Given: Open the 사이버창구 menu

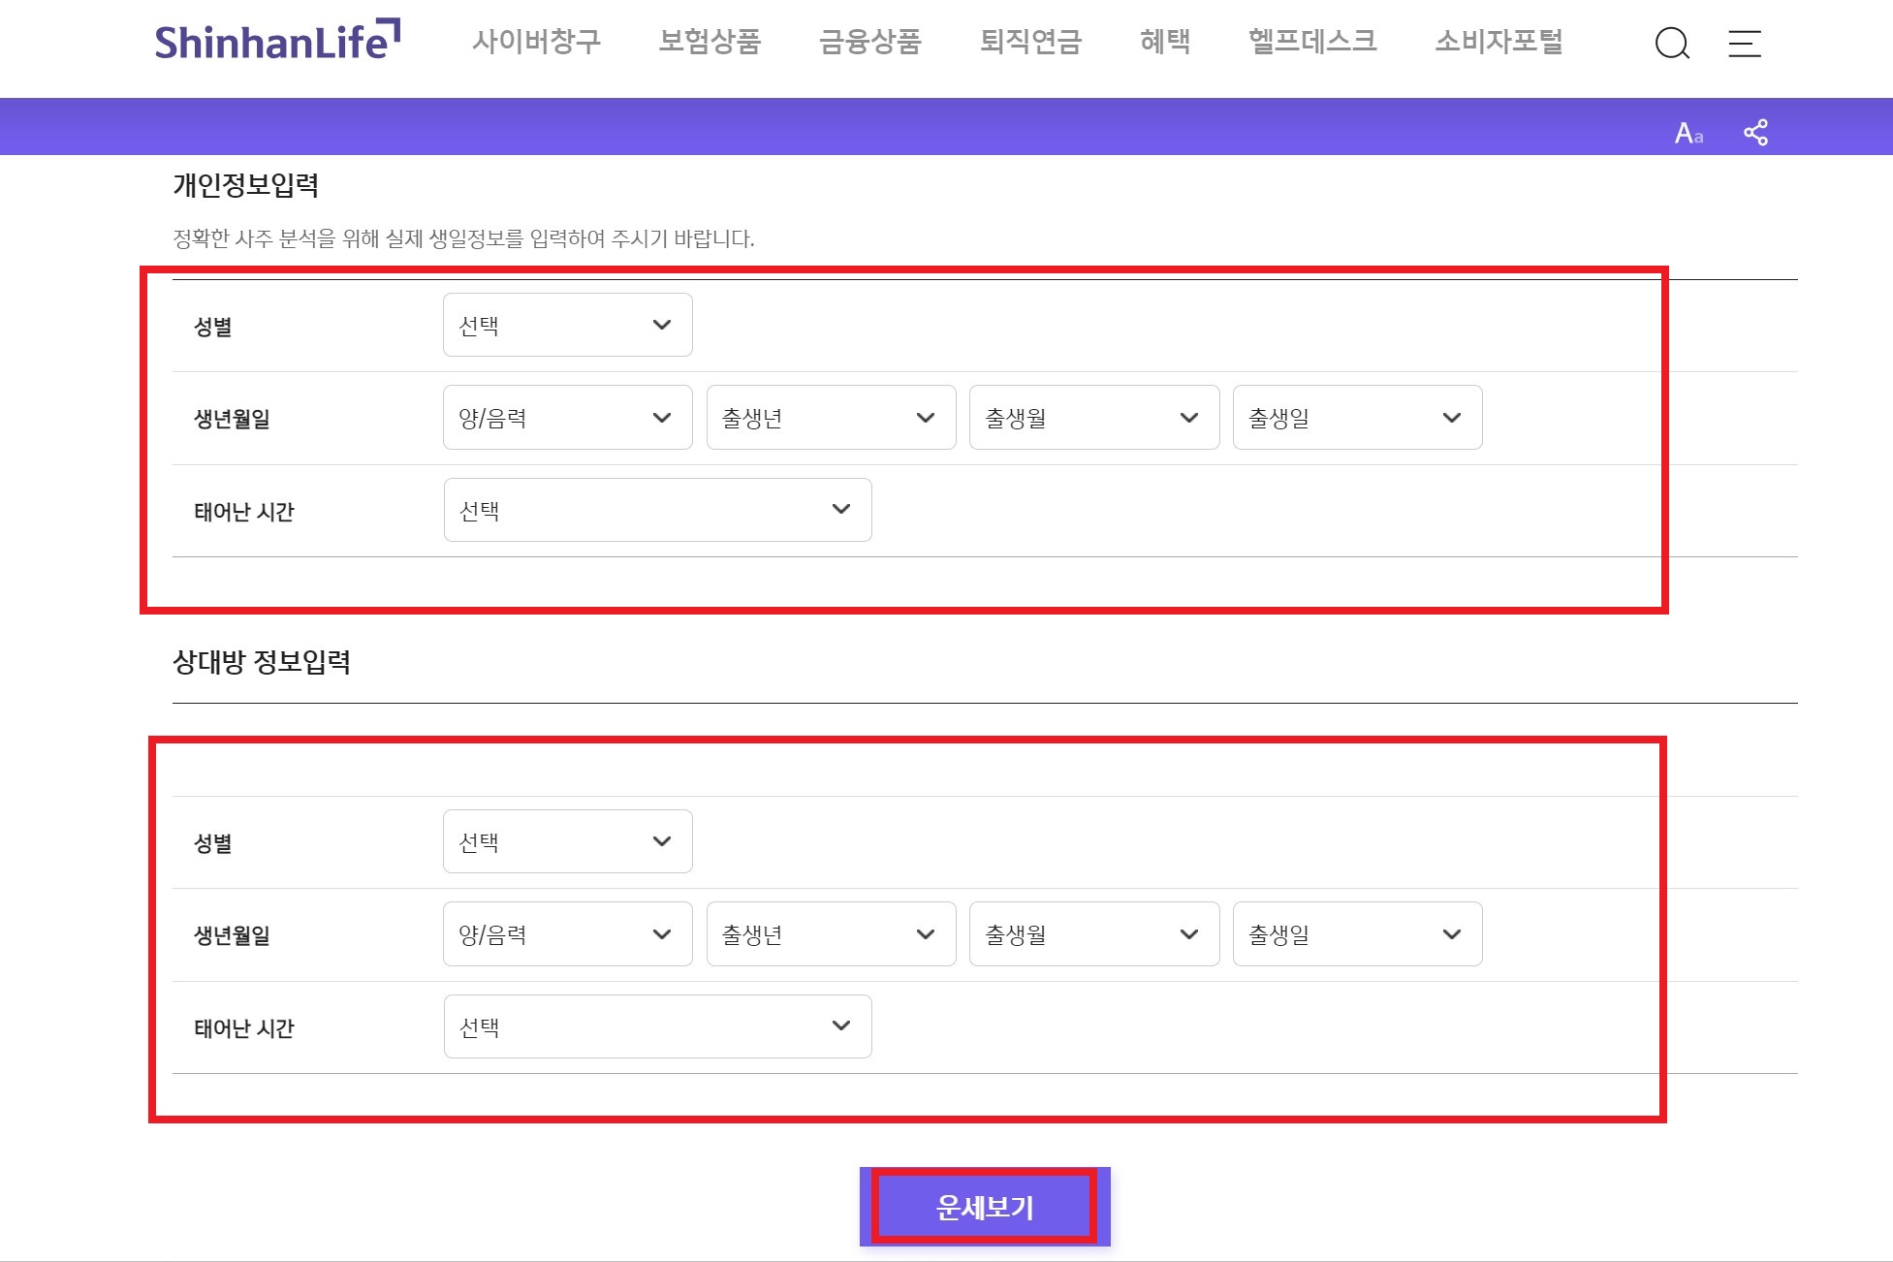Looking at the screenshot, I should (x=539, y=42).
